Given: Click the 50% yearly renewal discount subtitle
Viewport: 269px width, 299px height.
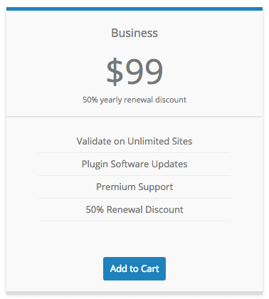Looking at the screenshot, I should pos(134,100).
